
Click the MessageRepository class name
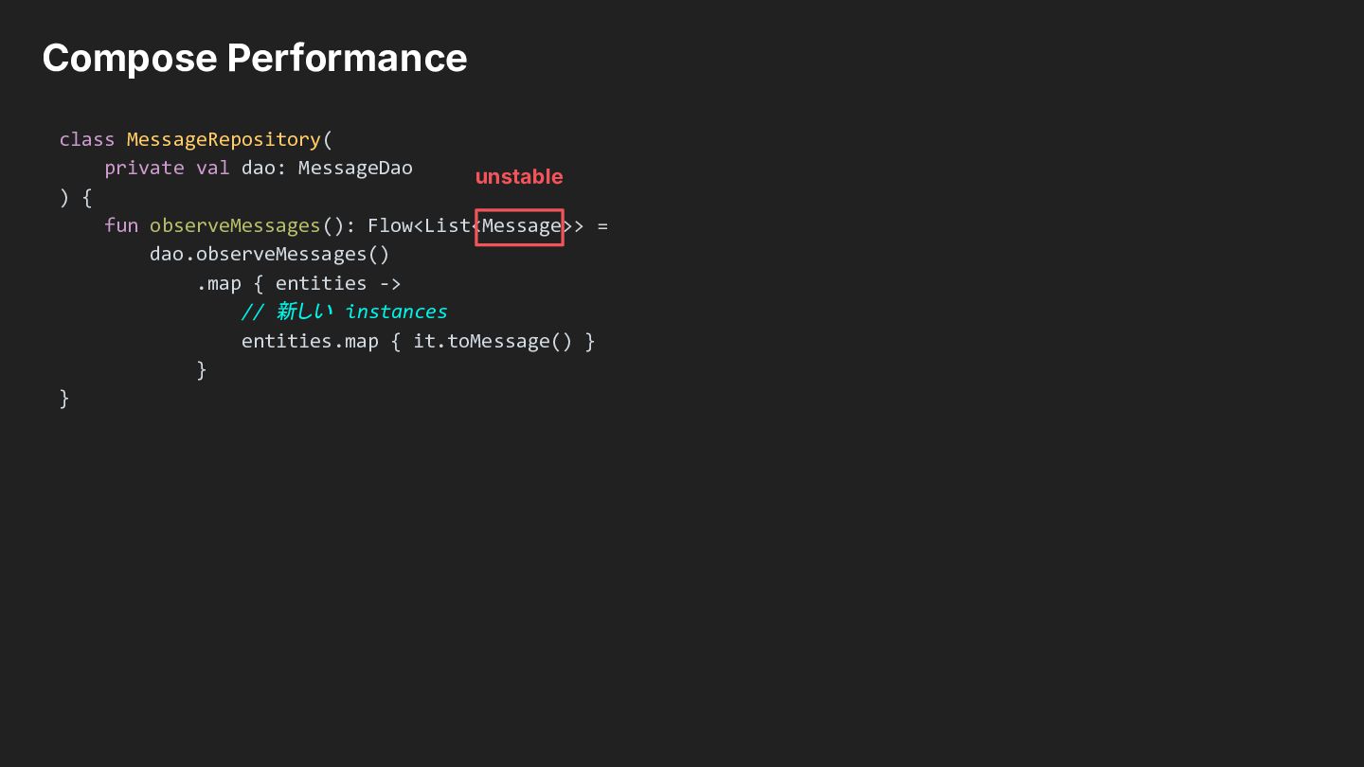coord(224,139)
